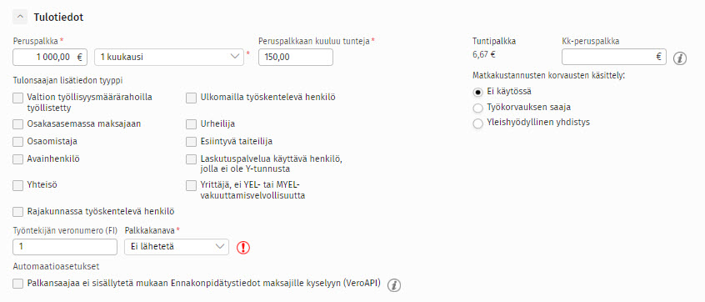The height and width of the screenshot is (302, 705).
Task: Click the Peruspalkkaan kuuluu tunteja field
Action: point(296,58)
